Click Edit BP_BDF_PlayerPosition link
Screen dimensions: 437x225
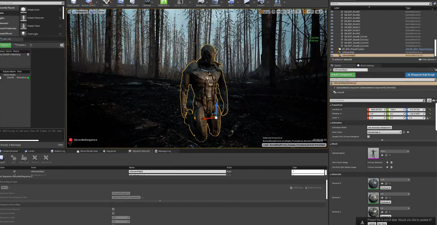(419, 49)
